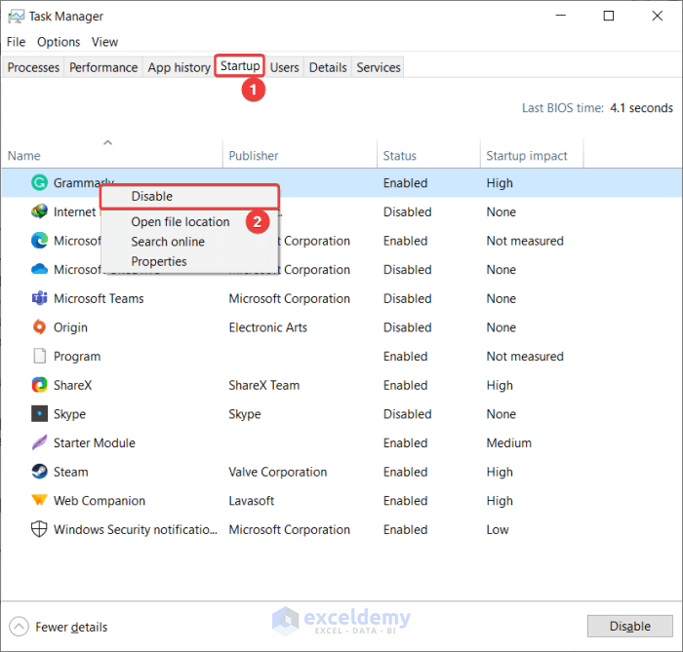The height and width of the screenshot is (652, 683).
Task: Maximize the Task Manager window
Action: point(609,16)
